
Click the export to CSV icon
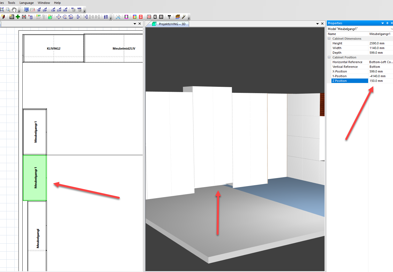tap(53, 10)
